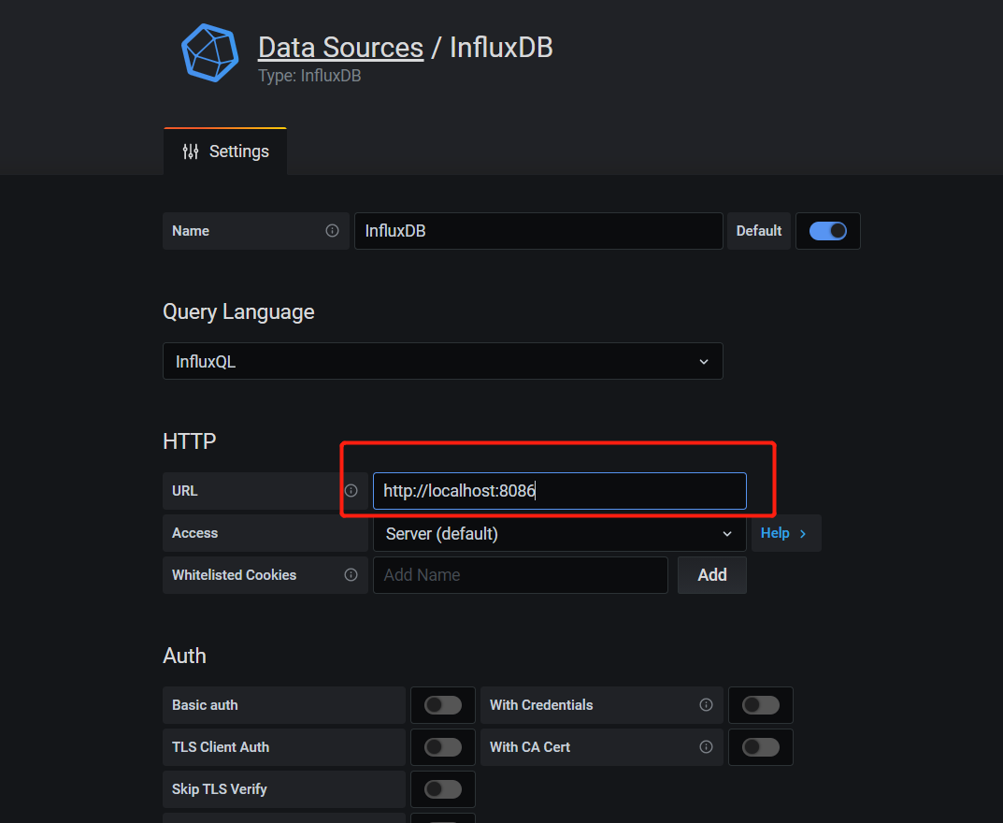Image resolution: width=1003 pixels, height=823 pixels.
Task: Click the sliders icon on the Settings tab
Action: pos(191,151)
